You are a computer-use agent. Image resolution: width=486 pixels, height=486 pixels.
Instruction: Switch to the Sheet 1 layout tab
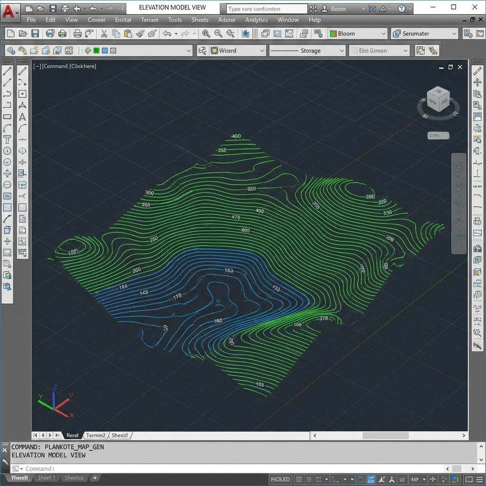47,478
